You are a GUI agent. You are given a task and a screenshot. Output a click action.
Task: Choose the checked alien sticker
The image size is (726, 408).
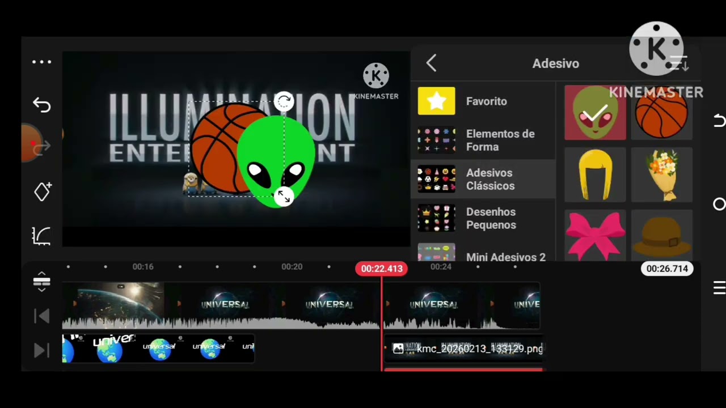[x=595, y=113]
